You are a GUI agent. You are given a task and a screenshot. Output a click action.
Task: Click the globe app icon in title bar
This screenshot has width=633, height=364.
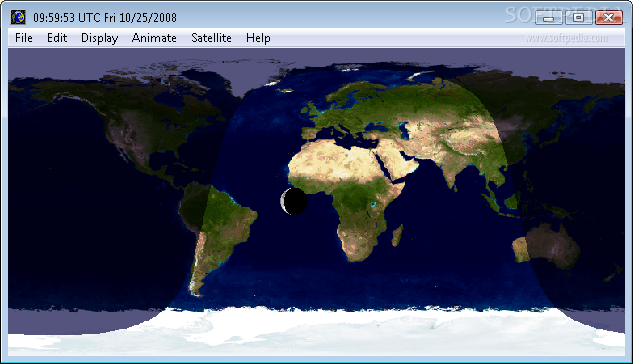click(18, 17)
